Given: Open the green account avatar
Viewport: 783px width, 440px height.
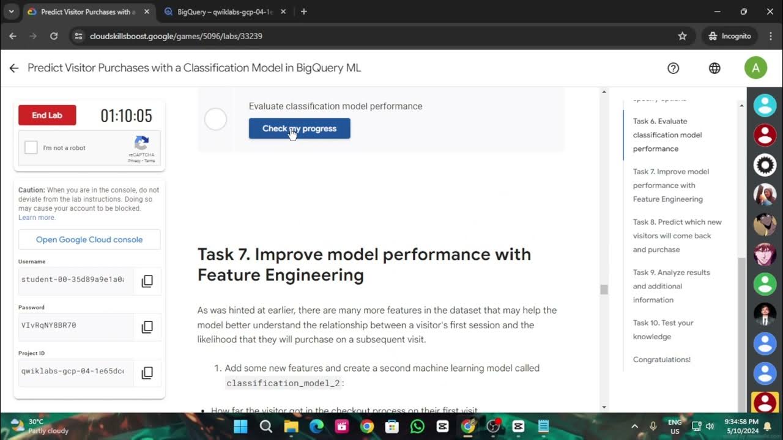Looking at the screenshot, I should (x=755, y=68).
